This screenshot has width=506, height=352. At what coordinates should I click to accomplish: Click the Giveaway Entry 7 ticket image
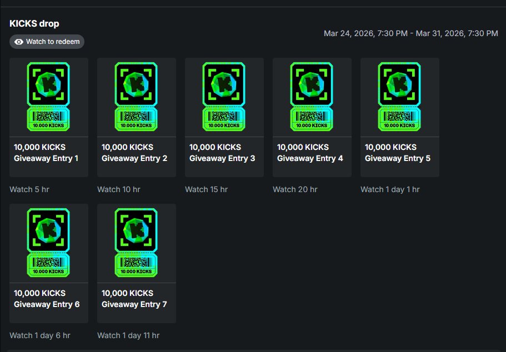click(x=136, y=243)
